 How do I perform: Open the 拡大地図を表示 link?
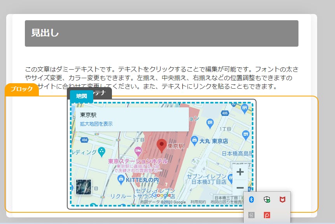[x=96, y=124]
